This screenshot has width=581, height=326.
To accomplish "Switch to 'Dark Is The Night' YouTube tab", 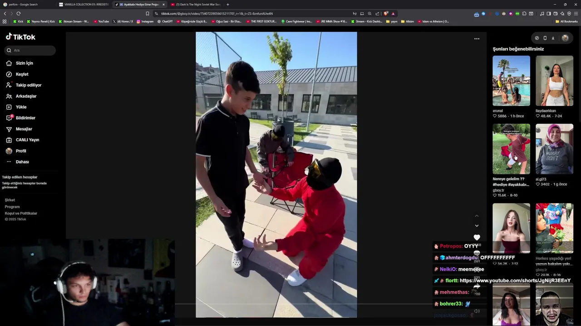I will point(195,5).
